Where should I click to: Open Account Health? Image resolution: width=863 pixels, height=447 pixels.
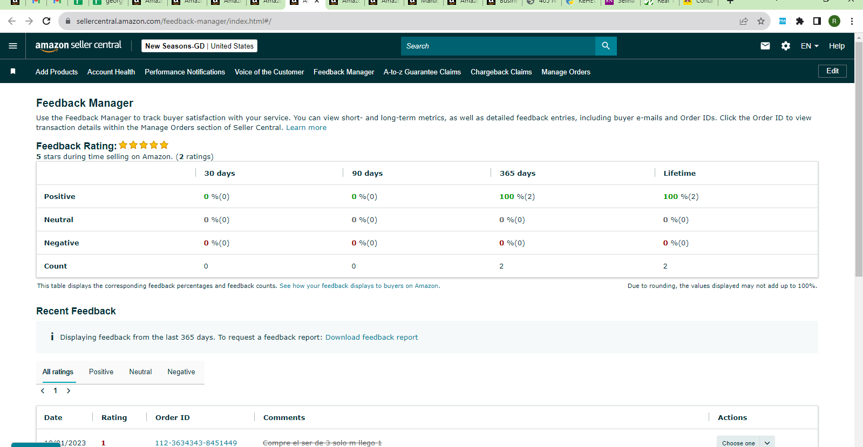pyautogui.click(x=111, y=72)
